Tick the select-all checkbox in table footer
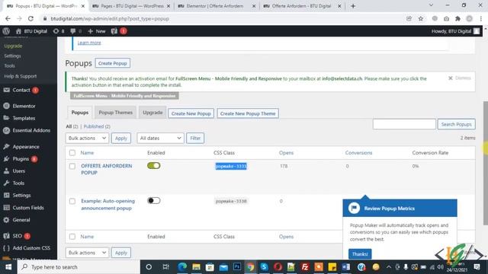 click(72, 237)
